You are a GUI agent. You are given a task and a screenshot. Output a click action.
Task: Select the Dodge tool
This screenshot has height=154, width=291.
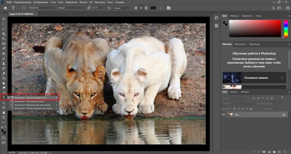(x=3, y=88)
